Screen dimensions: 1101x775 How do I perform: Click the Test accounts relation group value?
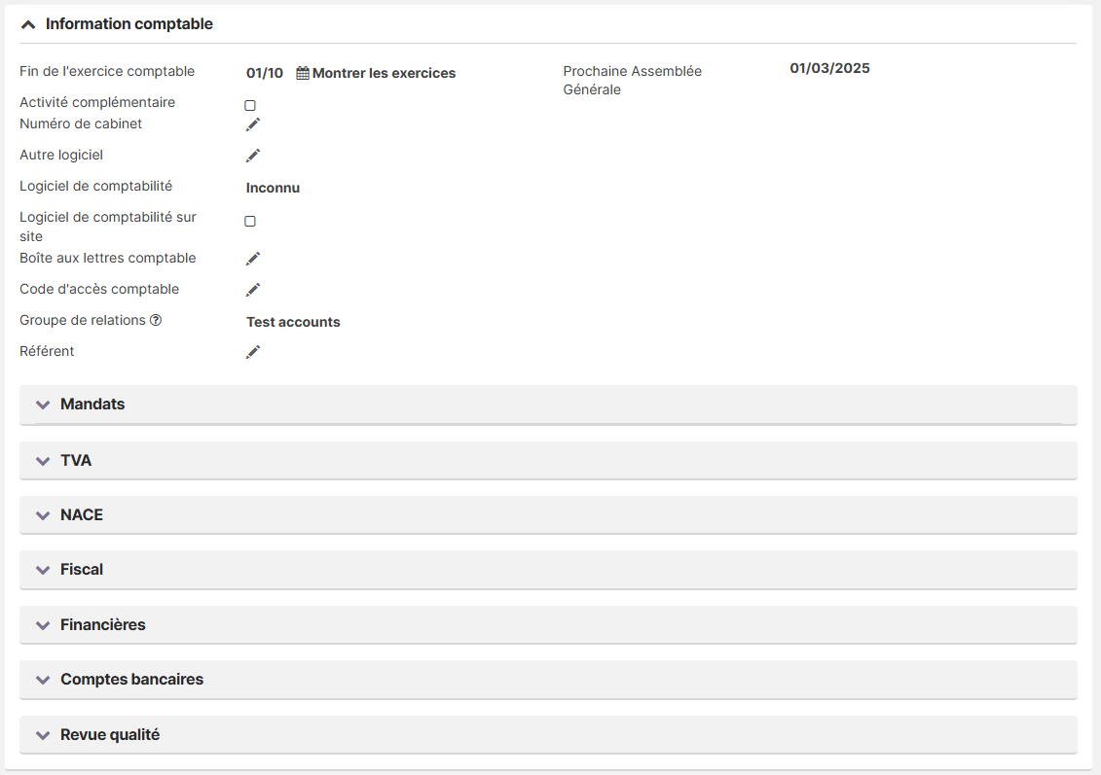click(293, 322)
